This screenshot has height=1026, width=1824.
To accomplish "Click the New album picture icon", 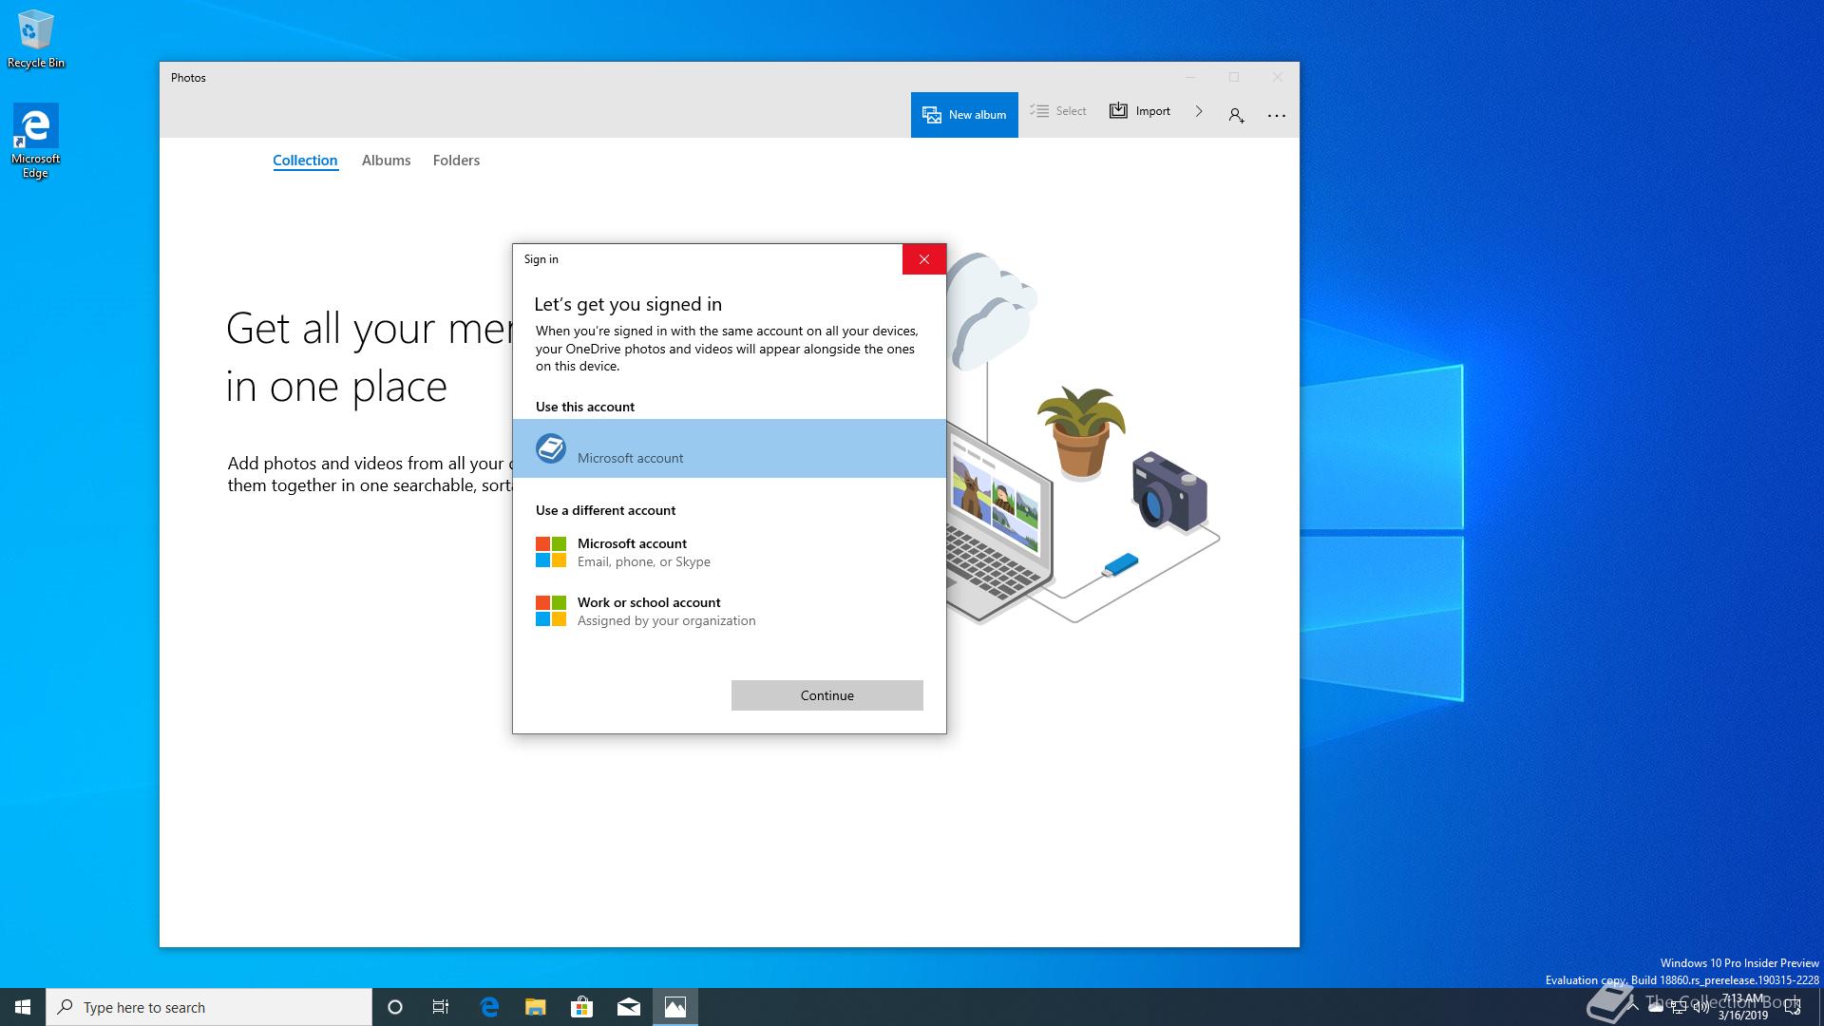I will [932, 115].
